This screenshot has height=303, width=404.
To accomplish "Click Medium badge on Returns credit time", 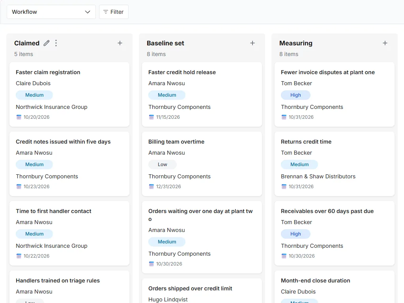I will point(299,165).
